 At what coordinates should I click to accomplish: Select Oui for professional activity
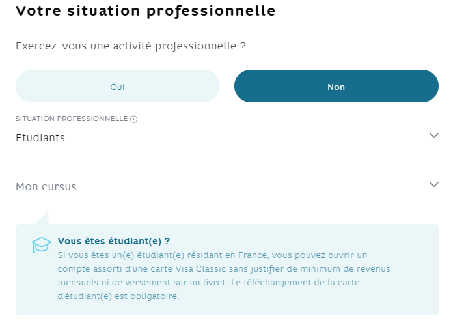pos(118,86)
